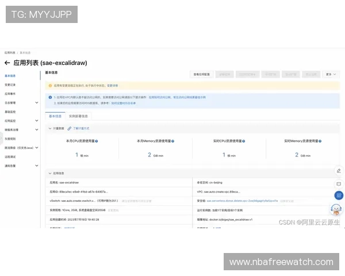Expand 应用监控 sidebar menu
The height and width of the screenshot is (276, 345).
37,121
